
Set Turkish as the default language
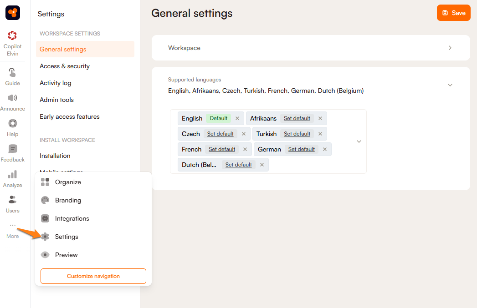point(297,134)
